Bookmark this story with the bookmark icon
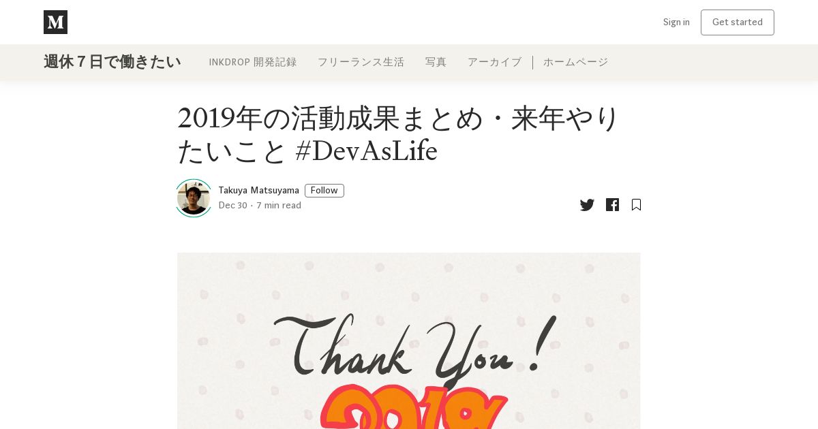The width and height of the screenshot is (818, 429). tap(636, 205)
